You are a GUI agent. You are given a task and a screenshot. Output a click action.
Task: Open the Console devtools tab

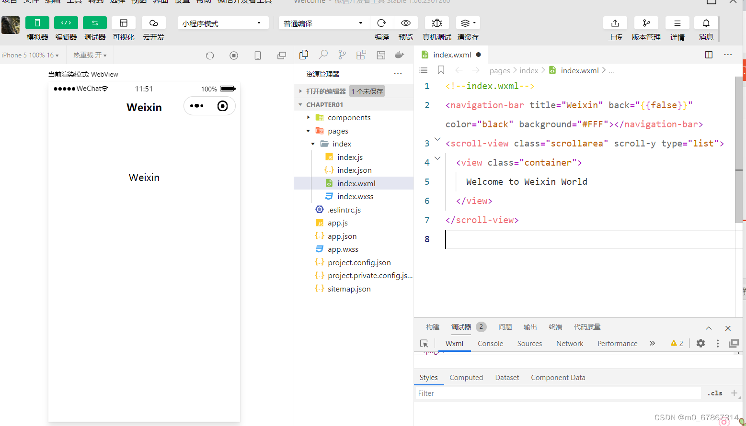490,343
